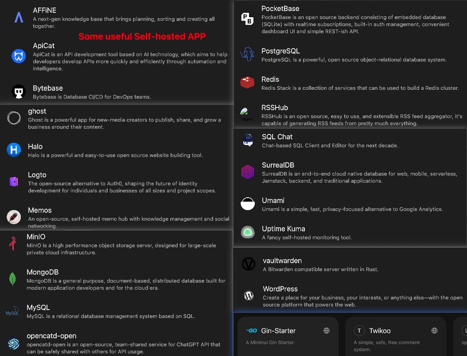
Task: Open the Gin-Starter template card title
Action: pyautogui.click(x=278, y=330)
